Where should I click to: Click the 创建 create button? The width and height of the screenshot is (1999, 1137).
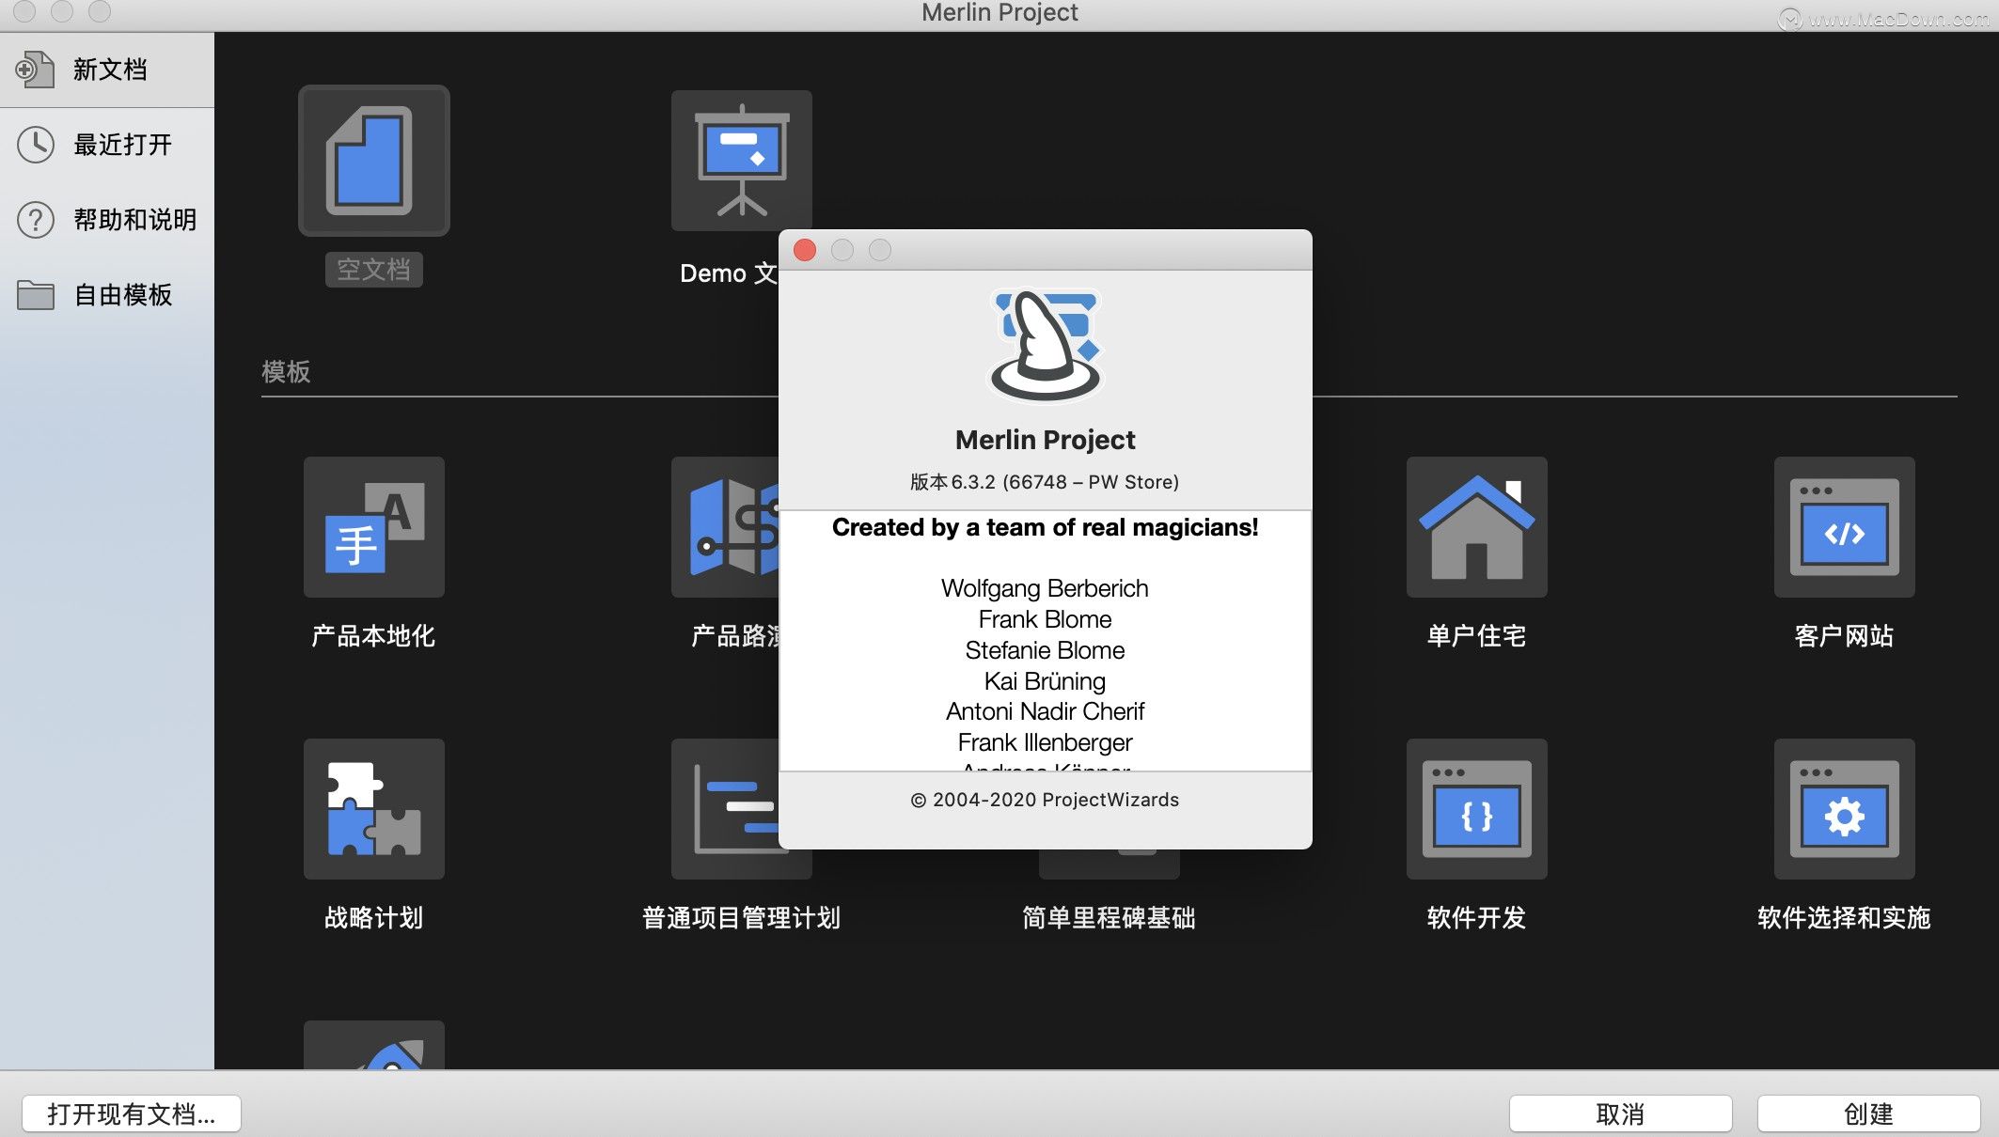click(1869, 1114)
